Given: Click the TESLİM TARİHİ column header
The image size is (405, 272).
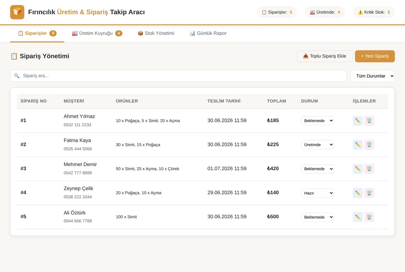Looking at the screenshot, I should click(x=224, y=101).
